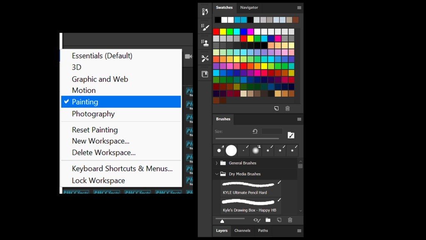Click the Tool Presets icon with crossed tools

pyautogui.click(x=205, y=58)
